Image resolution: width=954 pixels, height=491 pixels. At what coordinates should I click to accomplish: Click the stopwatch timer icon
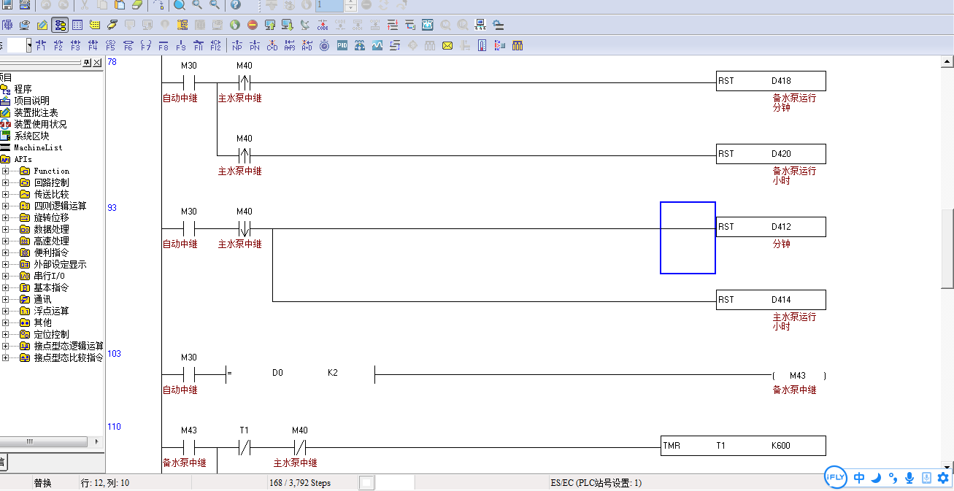[324, 46]
